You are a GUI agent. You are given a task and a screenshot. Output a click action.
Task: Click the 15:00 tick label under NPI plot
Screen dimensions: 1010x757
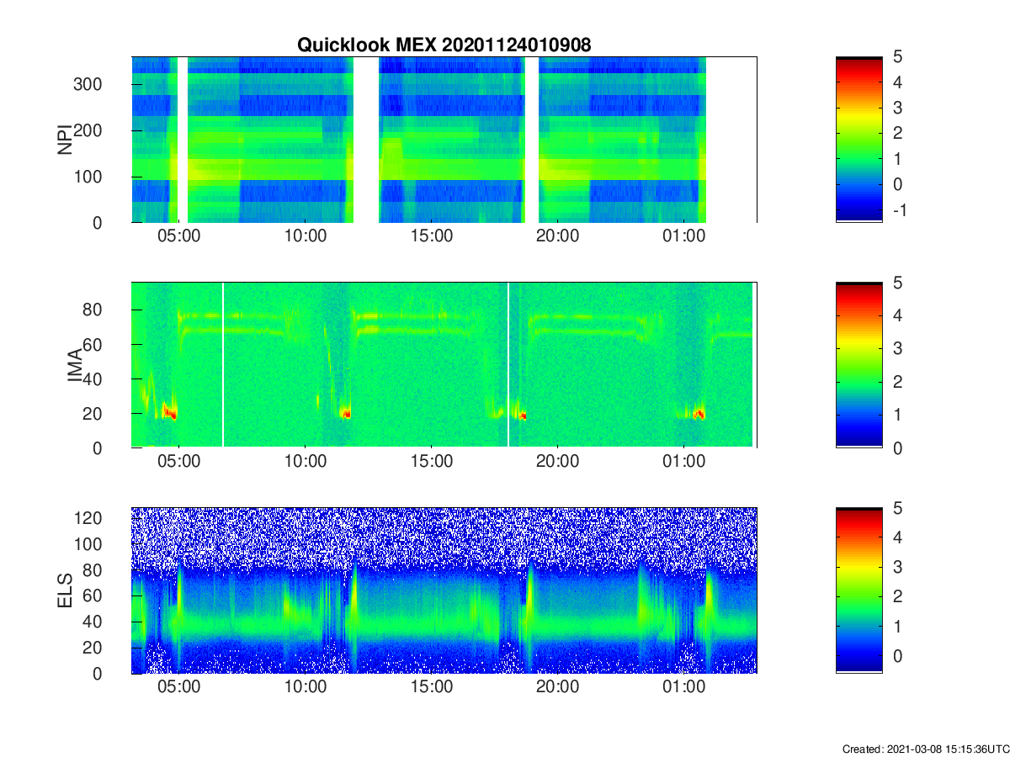click(432, 236)
